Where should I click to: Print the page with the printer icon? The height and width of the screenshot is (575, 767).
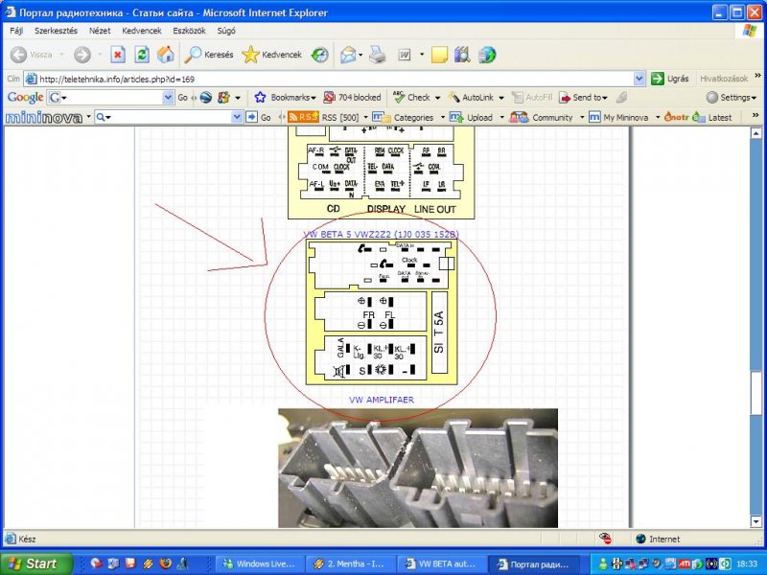[x=377, y=55]
